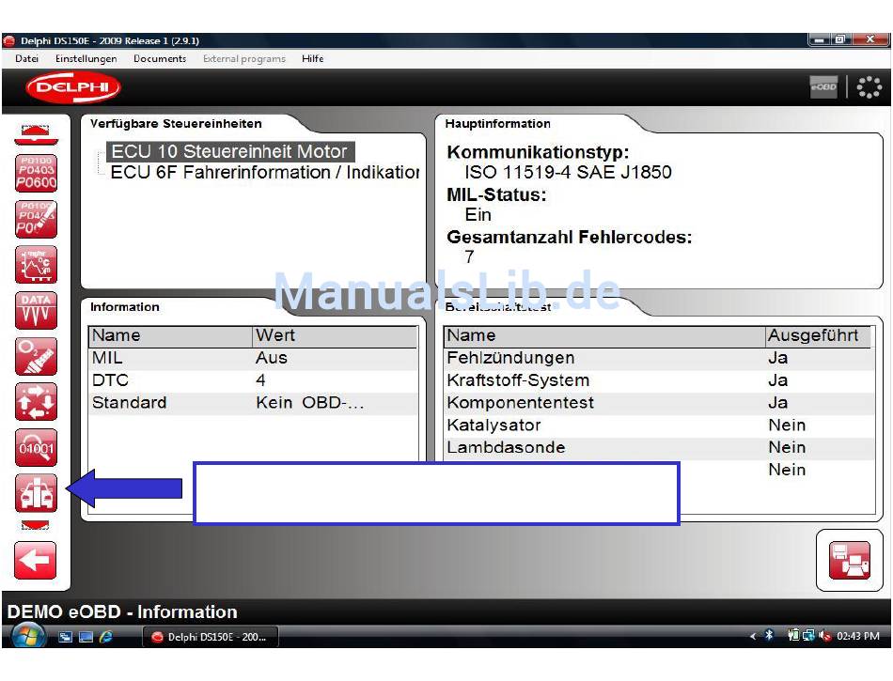This screenshot has height=681, width=893.
Task: Select the Fehlzündungen row
Action: (659, 359)
